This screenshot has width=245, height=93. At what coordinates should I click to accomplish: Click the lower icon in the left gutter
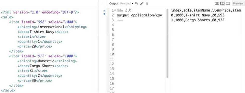tap(104, 14)
